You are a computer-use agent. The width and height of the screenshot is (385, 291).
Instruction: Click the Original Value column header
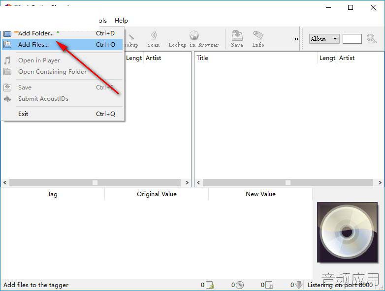click(157, 194)
